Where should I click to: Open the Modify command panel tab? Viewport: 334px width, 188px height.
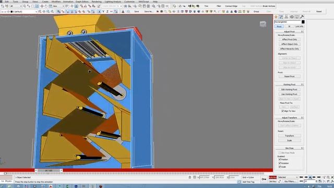click(x=281, y=17)
